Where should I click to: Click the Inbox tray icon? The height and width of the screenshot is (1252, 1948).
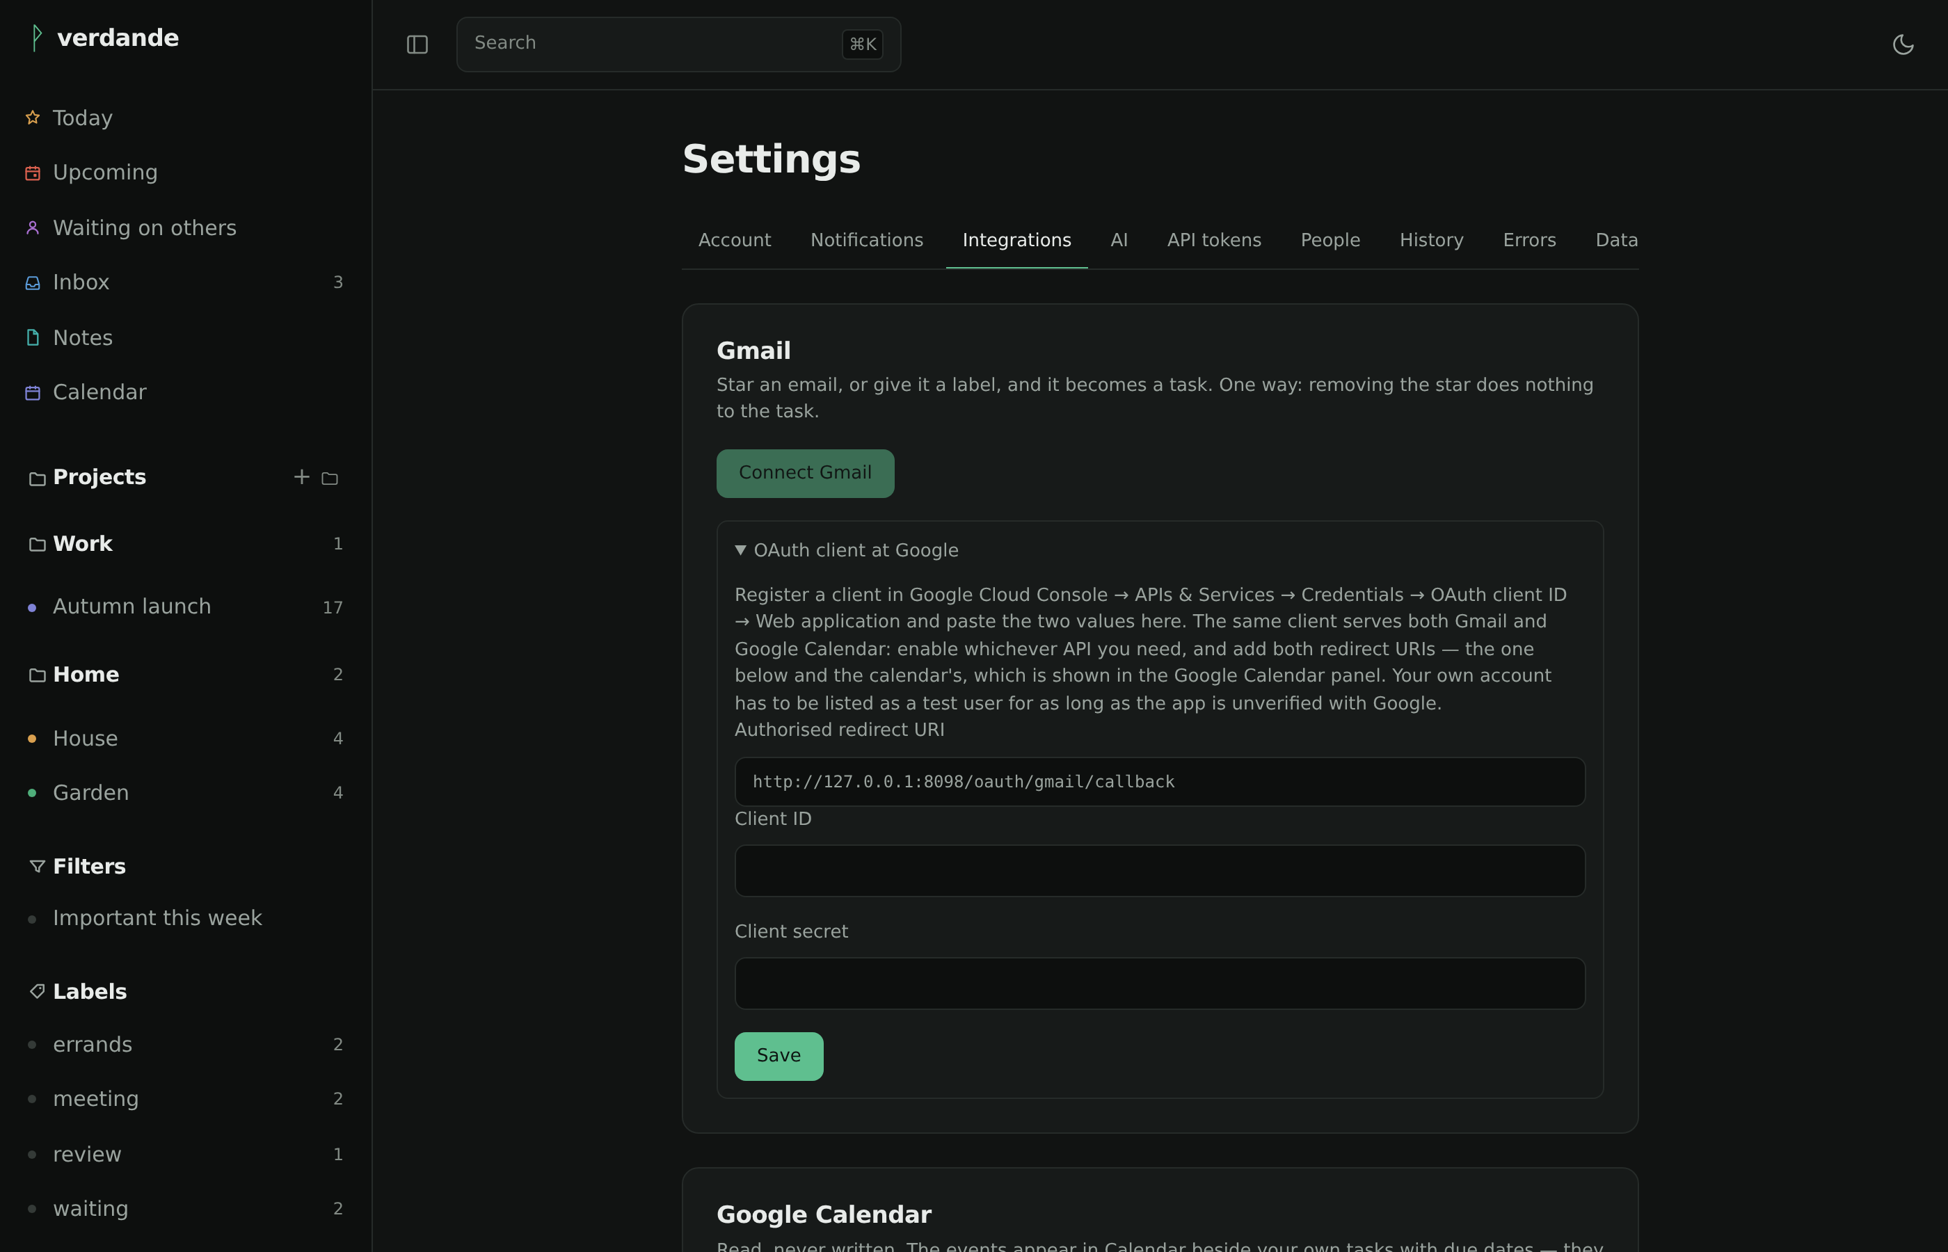click(x=33, y=283)
